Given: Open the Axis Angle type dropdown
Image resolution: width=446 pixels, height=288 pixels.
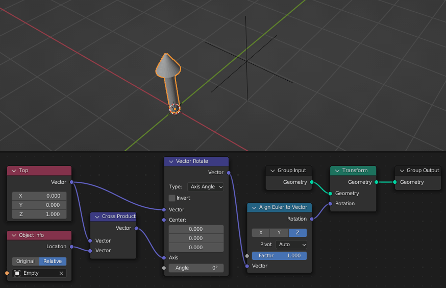Looking at the screenshot, I should coord(206,187).
